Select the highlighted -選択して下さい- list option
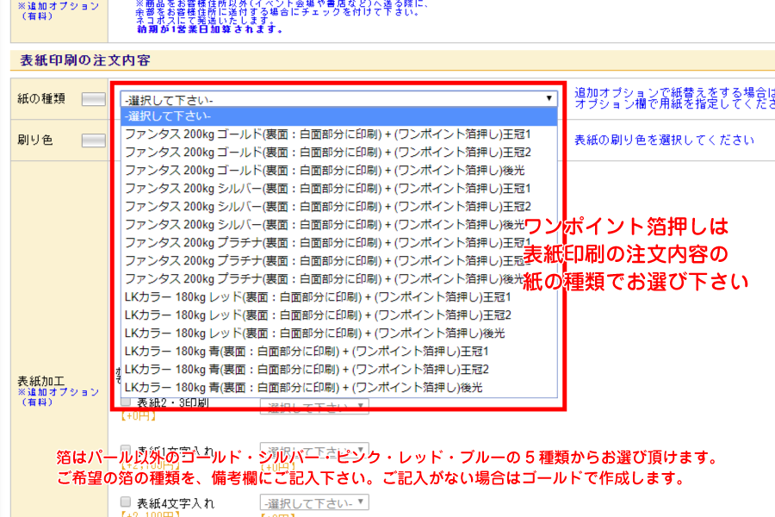775x517 pixels. point(339,116)
